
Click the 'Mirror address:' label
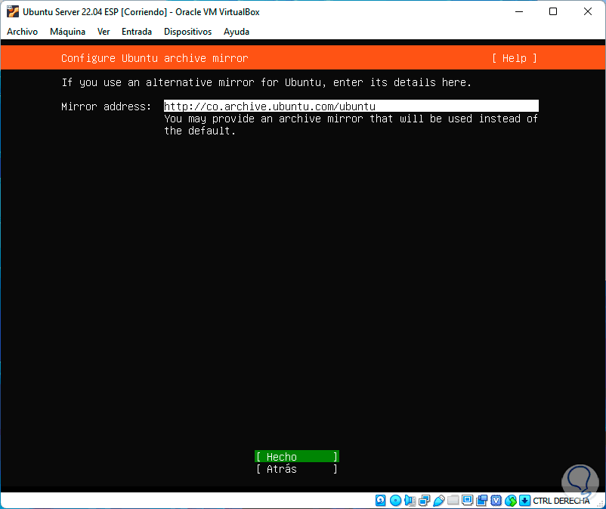coord(107,106)
